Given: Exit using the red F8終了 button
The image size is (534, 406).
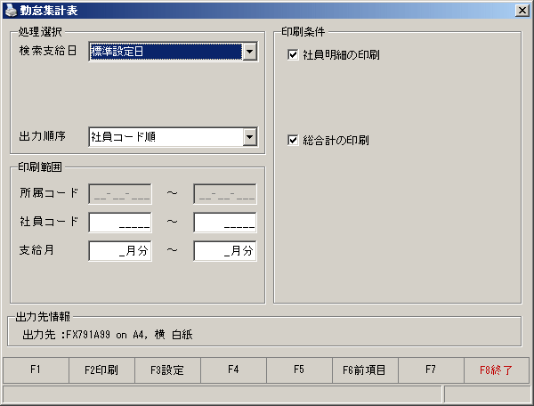Looking at the screenshot, I should [x=497, y=369].
